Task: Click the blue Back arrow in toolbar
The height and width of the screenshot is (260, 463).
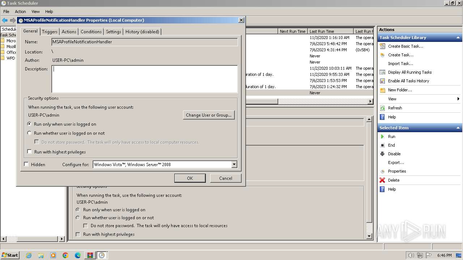Action: [x=5, y=21]
